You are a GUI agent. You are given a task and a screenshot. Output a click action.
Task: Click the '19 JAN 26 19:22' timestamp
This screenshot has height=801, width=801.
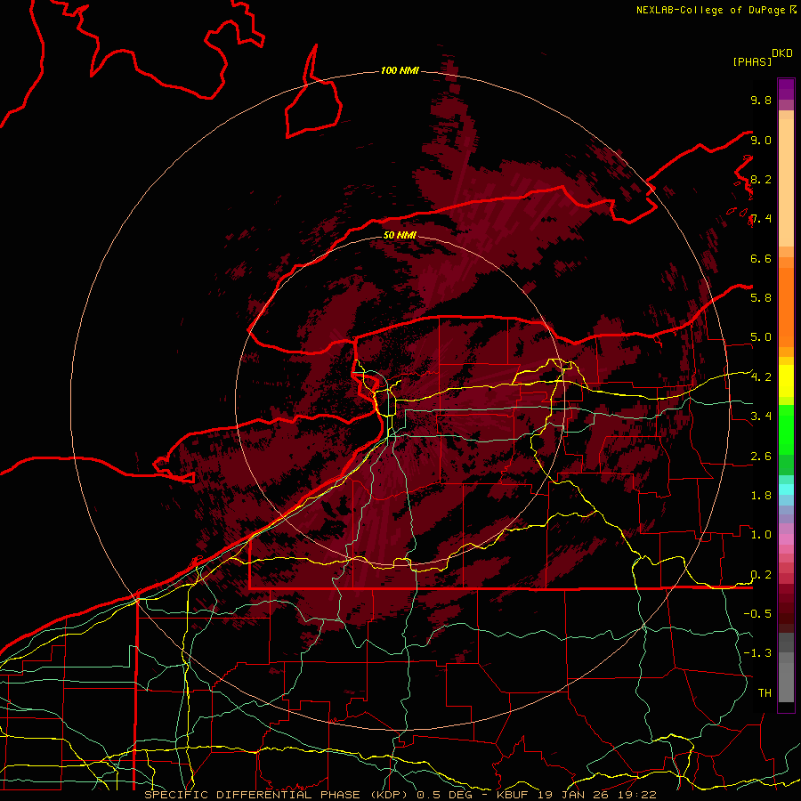[596, 795]
